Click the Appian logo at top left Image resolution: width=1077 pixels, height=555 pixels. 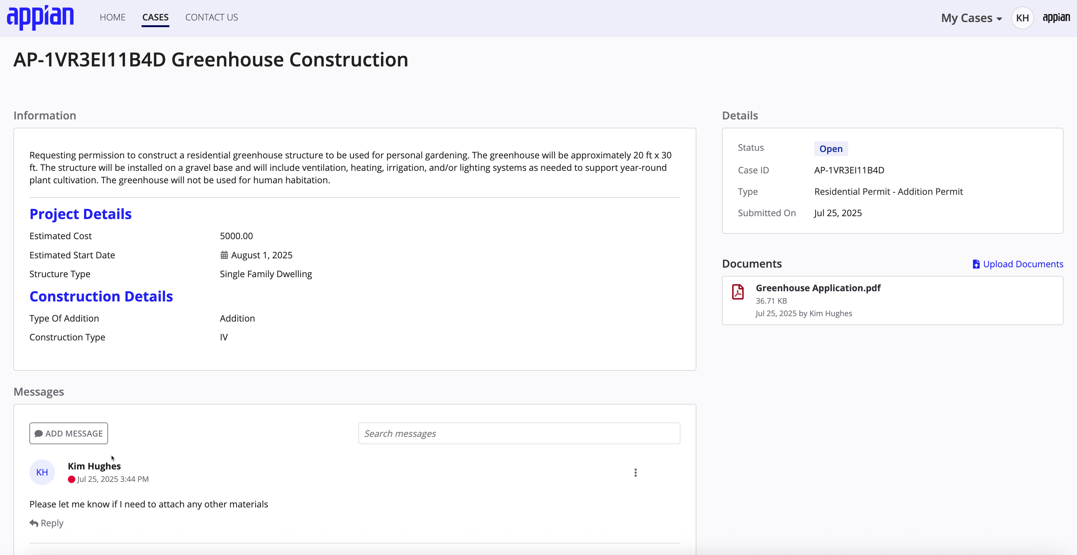pyautogui.click(x=41, y=18)
